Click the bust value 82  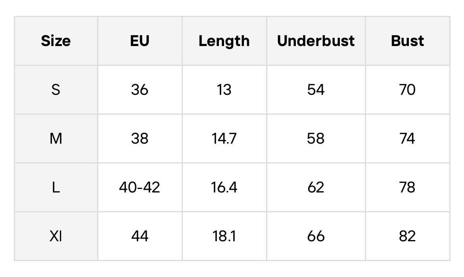point(407,236)
